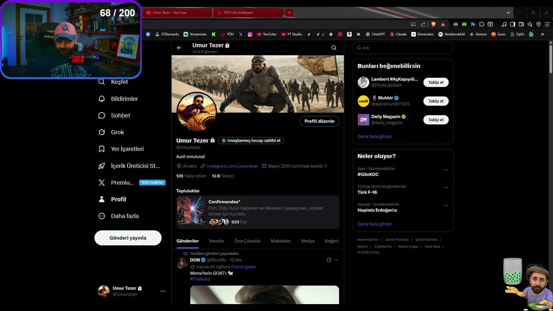Open Grok icon in the sidebar
553x311 pixels.
102,132
